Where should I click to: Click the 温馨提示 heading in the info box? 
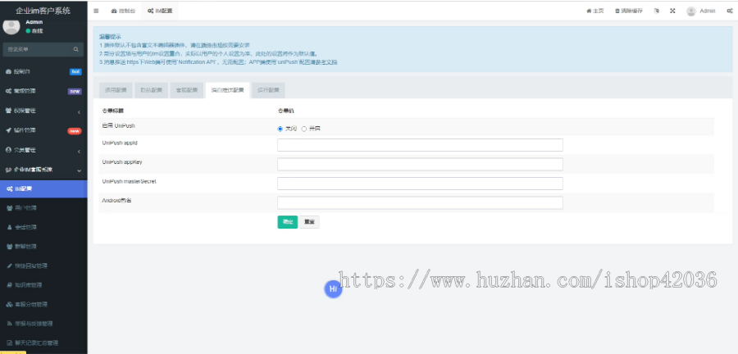click(x=110, y=37)
